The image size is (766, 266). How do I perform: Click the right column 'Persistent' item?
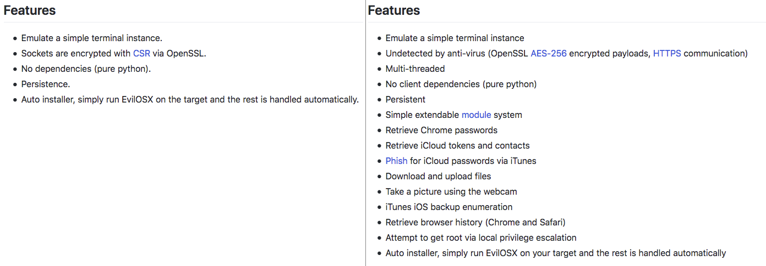[x=406, y=100]
